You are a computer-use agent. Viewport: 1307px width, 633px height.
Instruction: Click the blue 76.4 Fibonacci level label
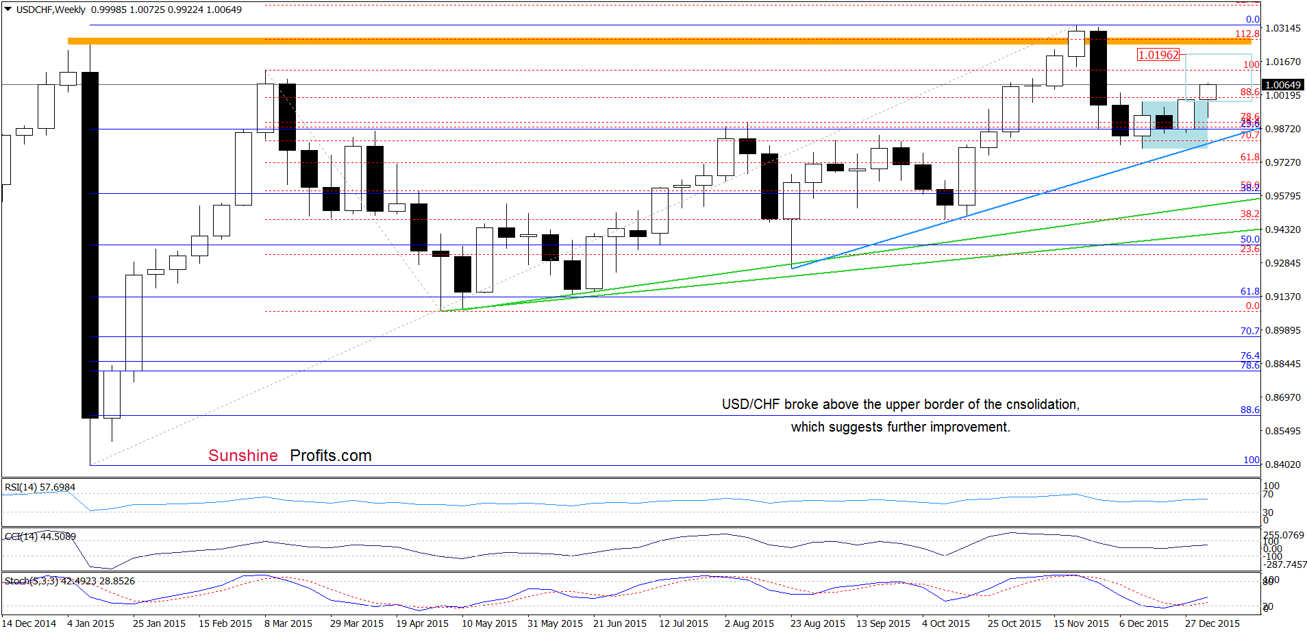[x=1250, y=356]
